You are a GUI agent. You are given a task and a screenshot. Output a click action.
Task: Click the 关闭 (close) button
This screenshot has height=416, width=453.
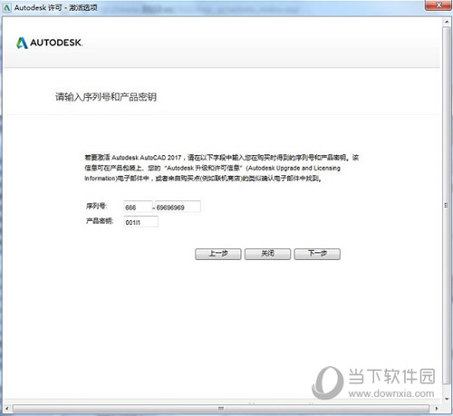click(x=267, y=254)
